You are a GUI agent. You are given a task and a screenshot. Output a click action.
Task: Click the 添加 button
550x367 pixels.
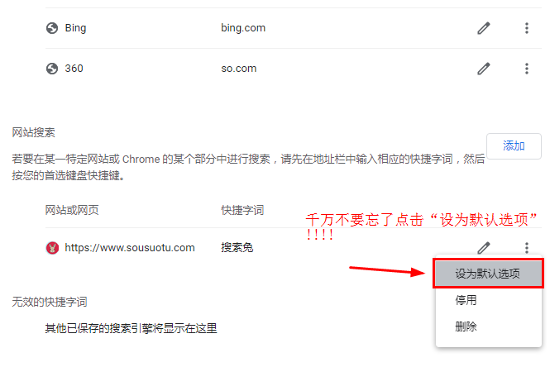tap(514, 145)
